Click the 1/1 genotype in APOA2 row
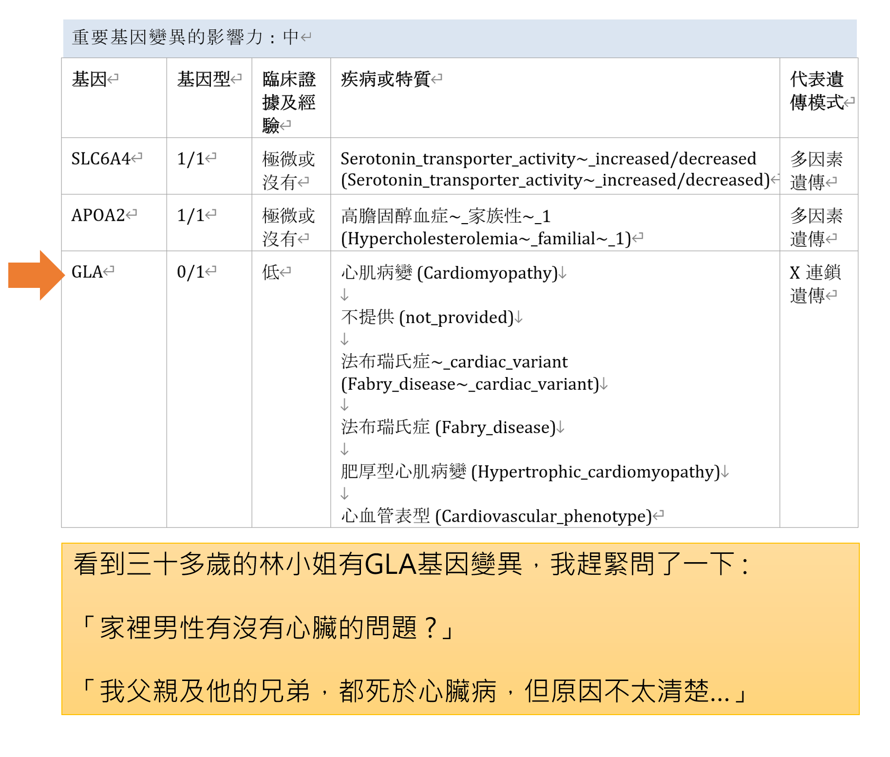 (190, 215)
